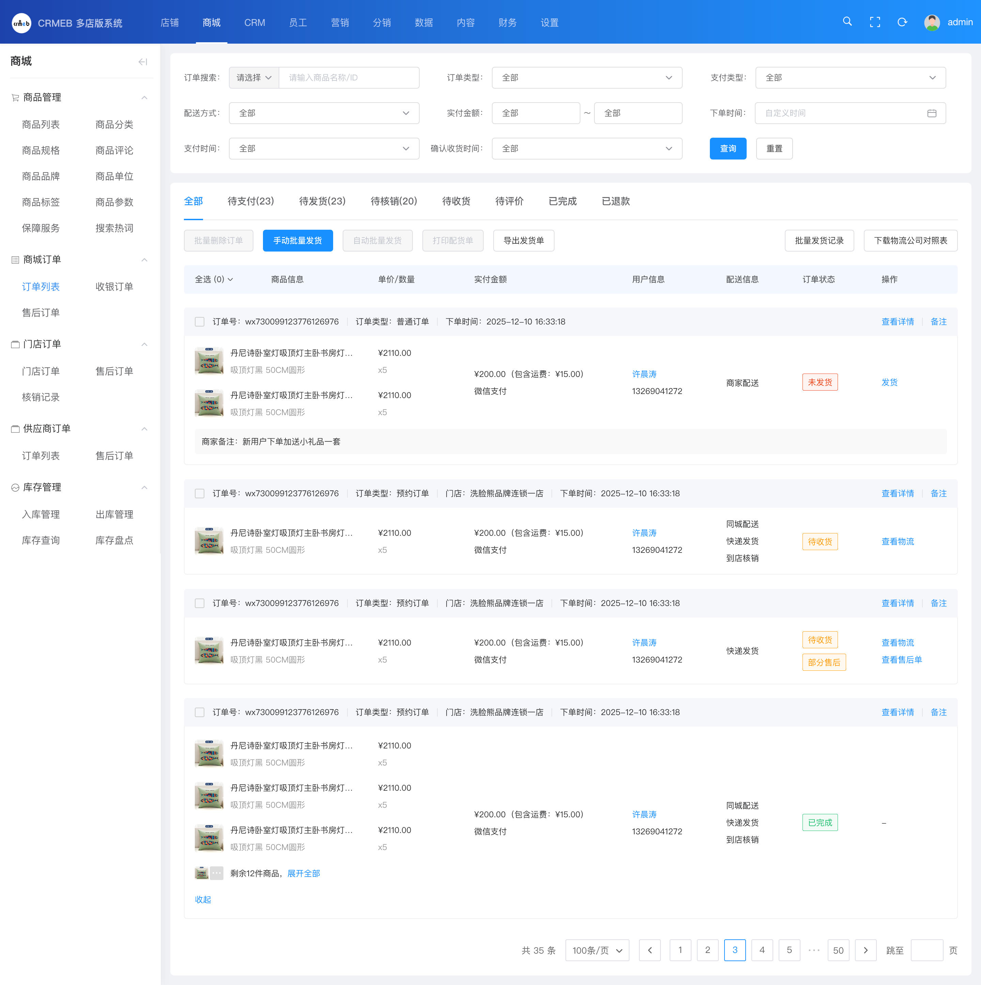Viewport: 981px width, 985px height.
Task: Click 展开全部 link in last order
Action: 304,873
